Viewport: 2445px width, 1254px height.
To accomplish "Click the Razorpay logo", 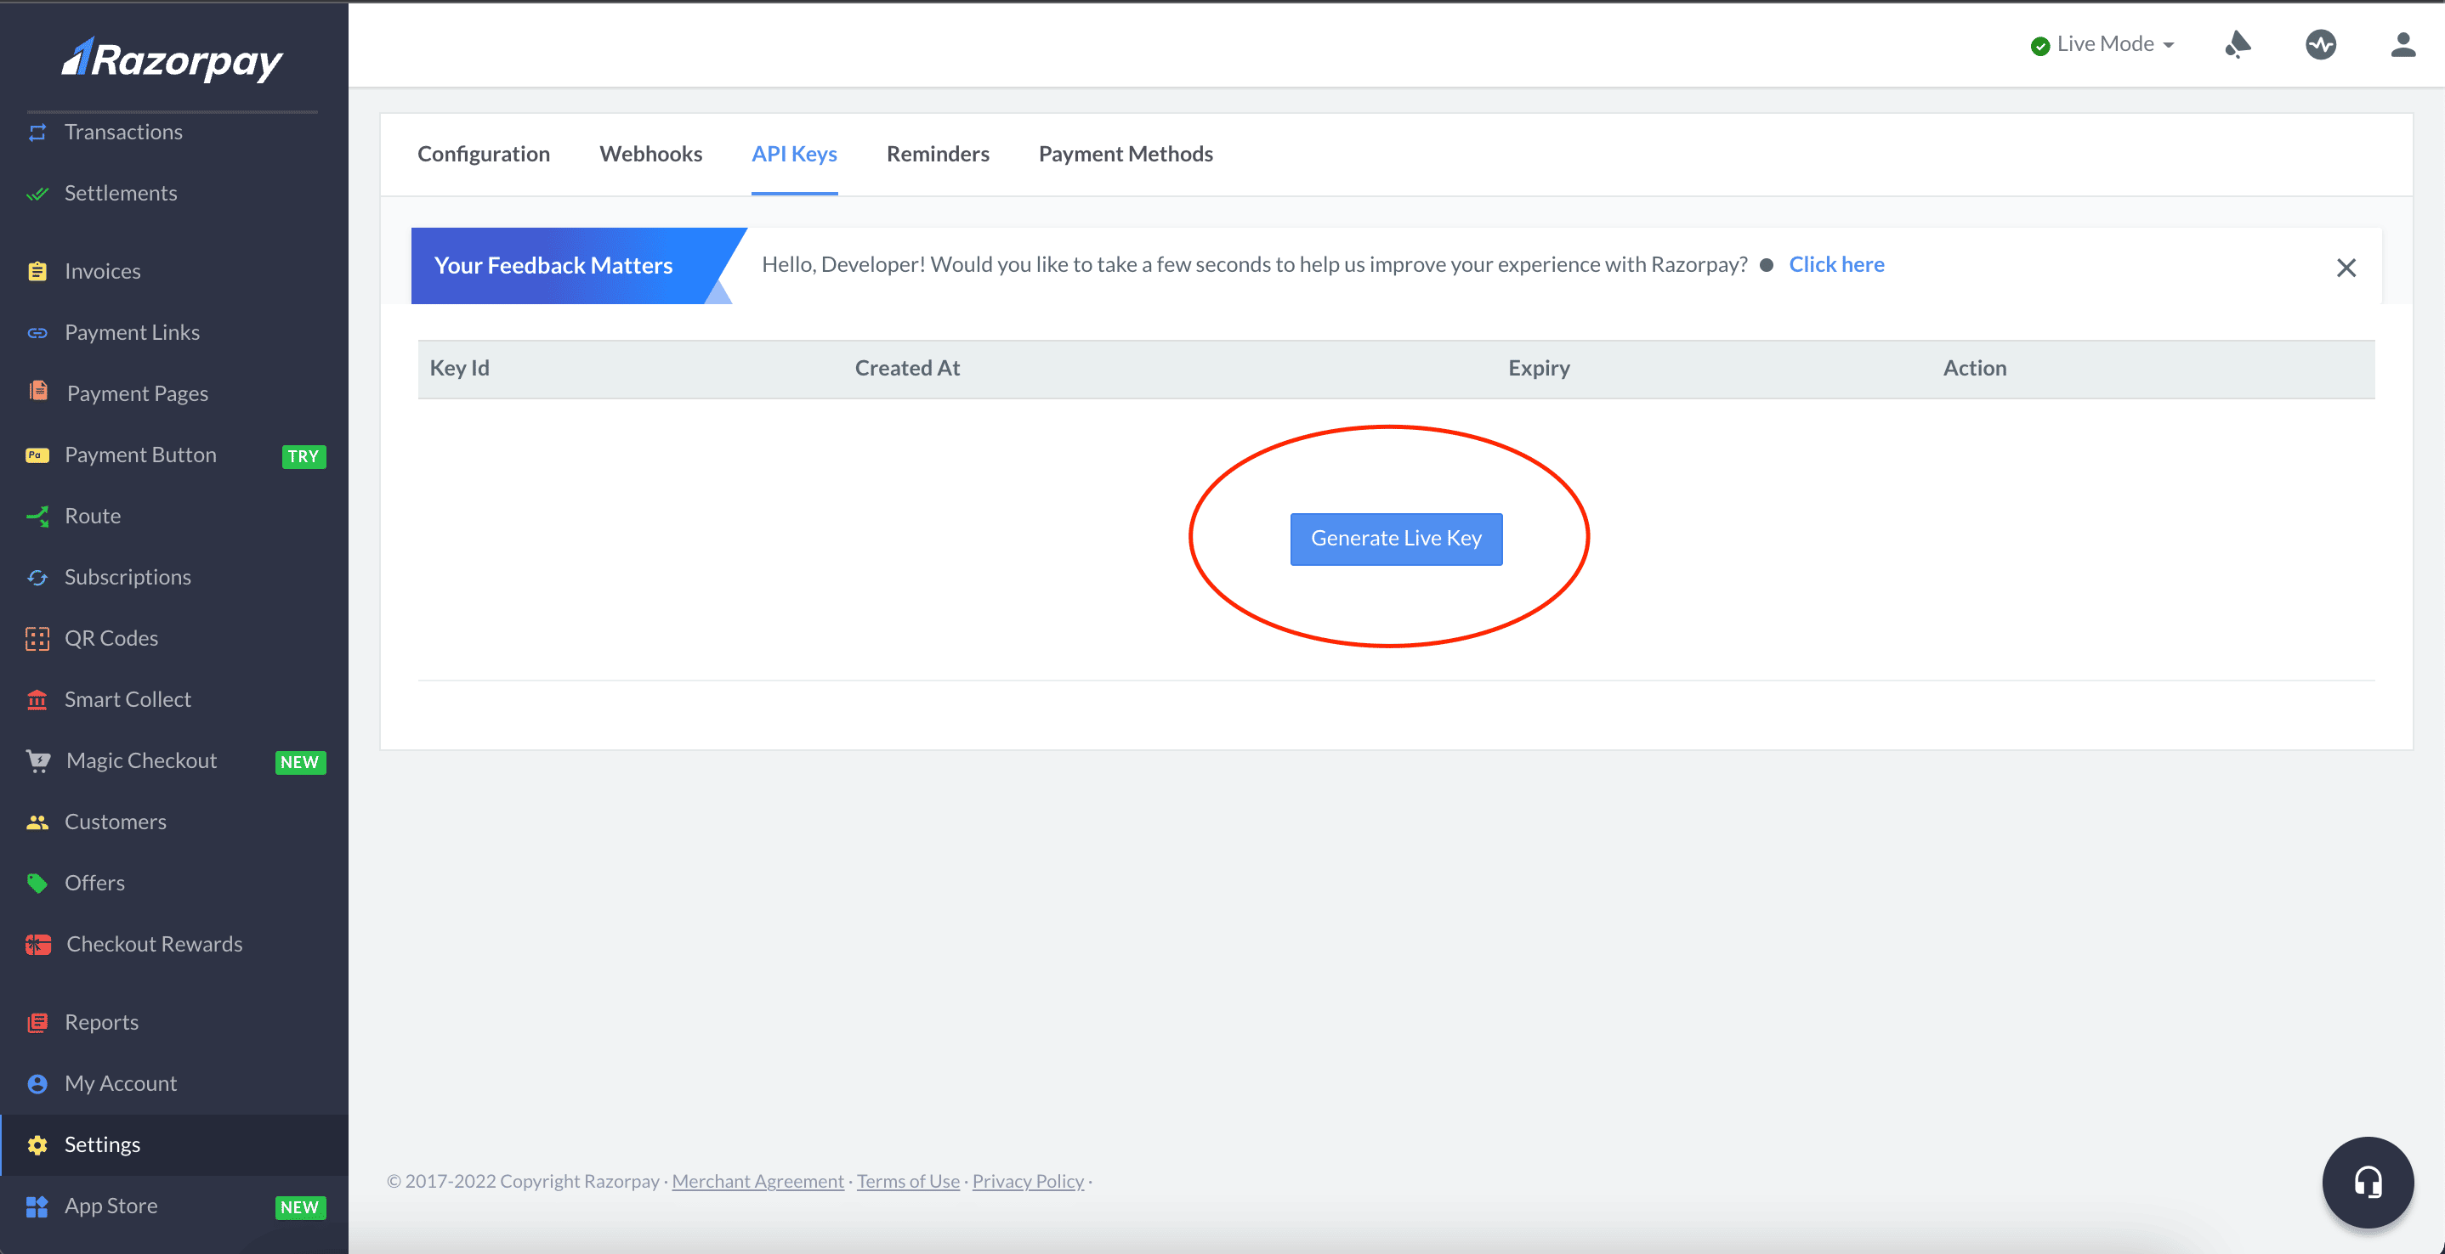I will [x=172, y=59].
